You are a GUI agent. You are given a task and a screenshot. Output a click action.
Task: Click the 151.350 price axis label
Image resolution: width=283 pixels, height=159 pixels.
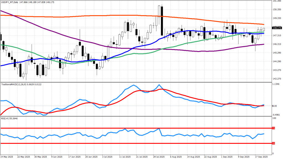pos(277,1)
